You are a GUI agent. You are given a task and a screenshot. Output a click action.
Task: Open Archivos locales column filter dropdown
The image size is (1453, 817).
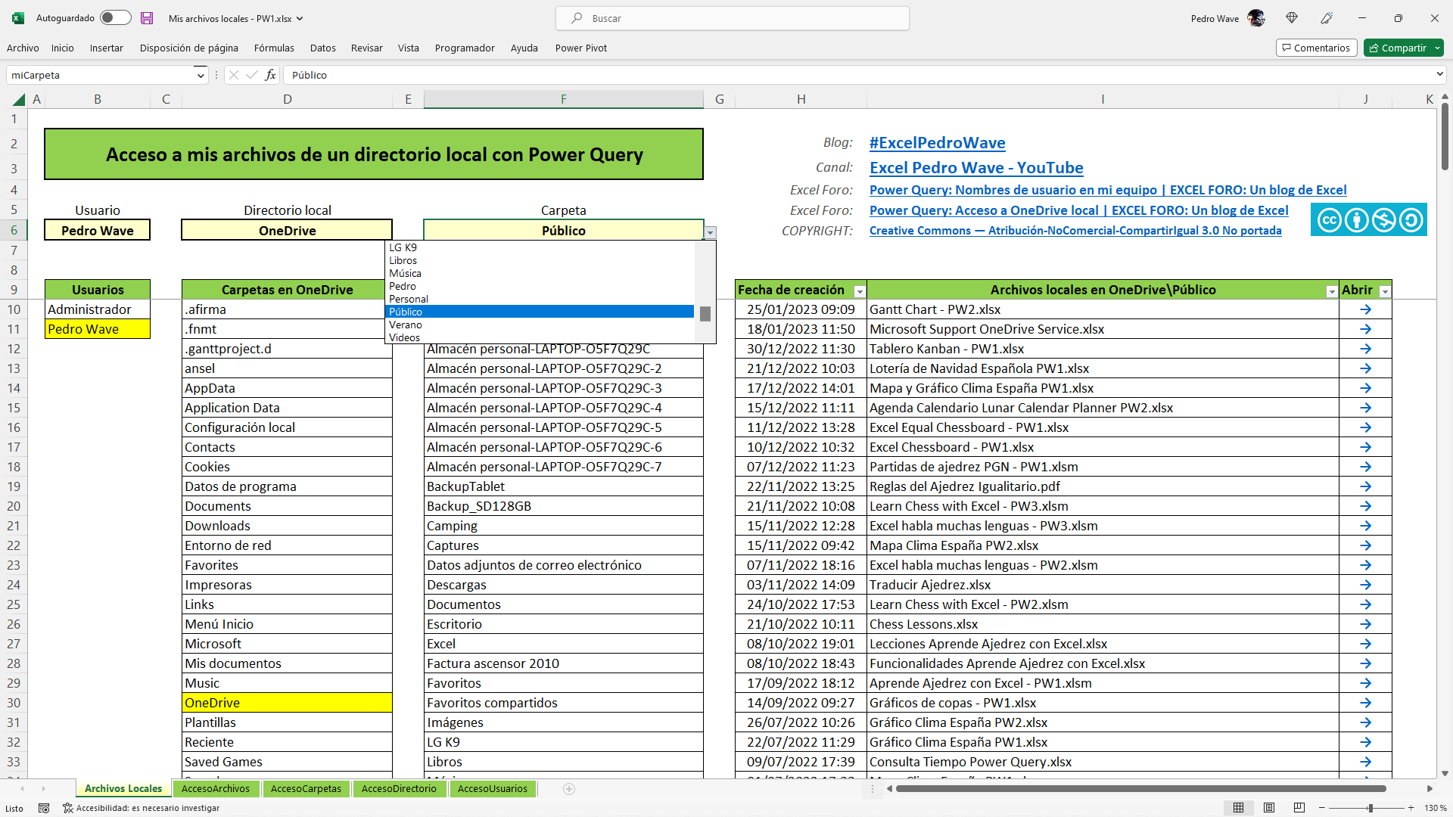click(1331, 291)
